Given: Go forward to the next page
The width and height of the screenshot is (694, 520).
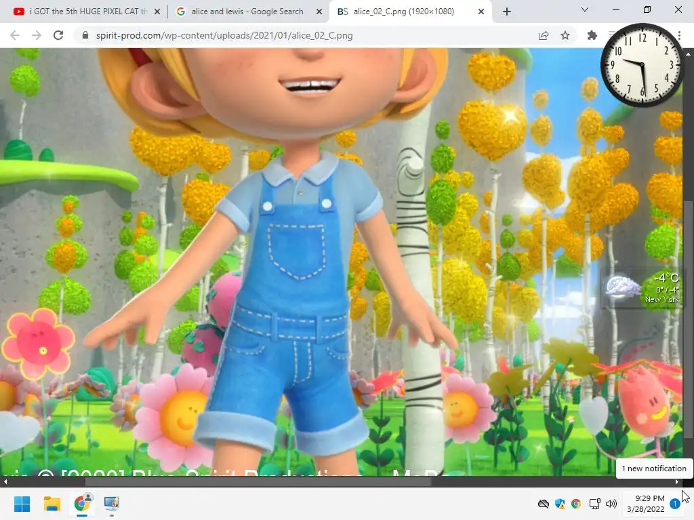Looking at the screenshot, I should 37,35.
